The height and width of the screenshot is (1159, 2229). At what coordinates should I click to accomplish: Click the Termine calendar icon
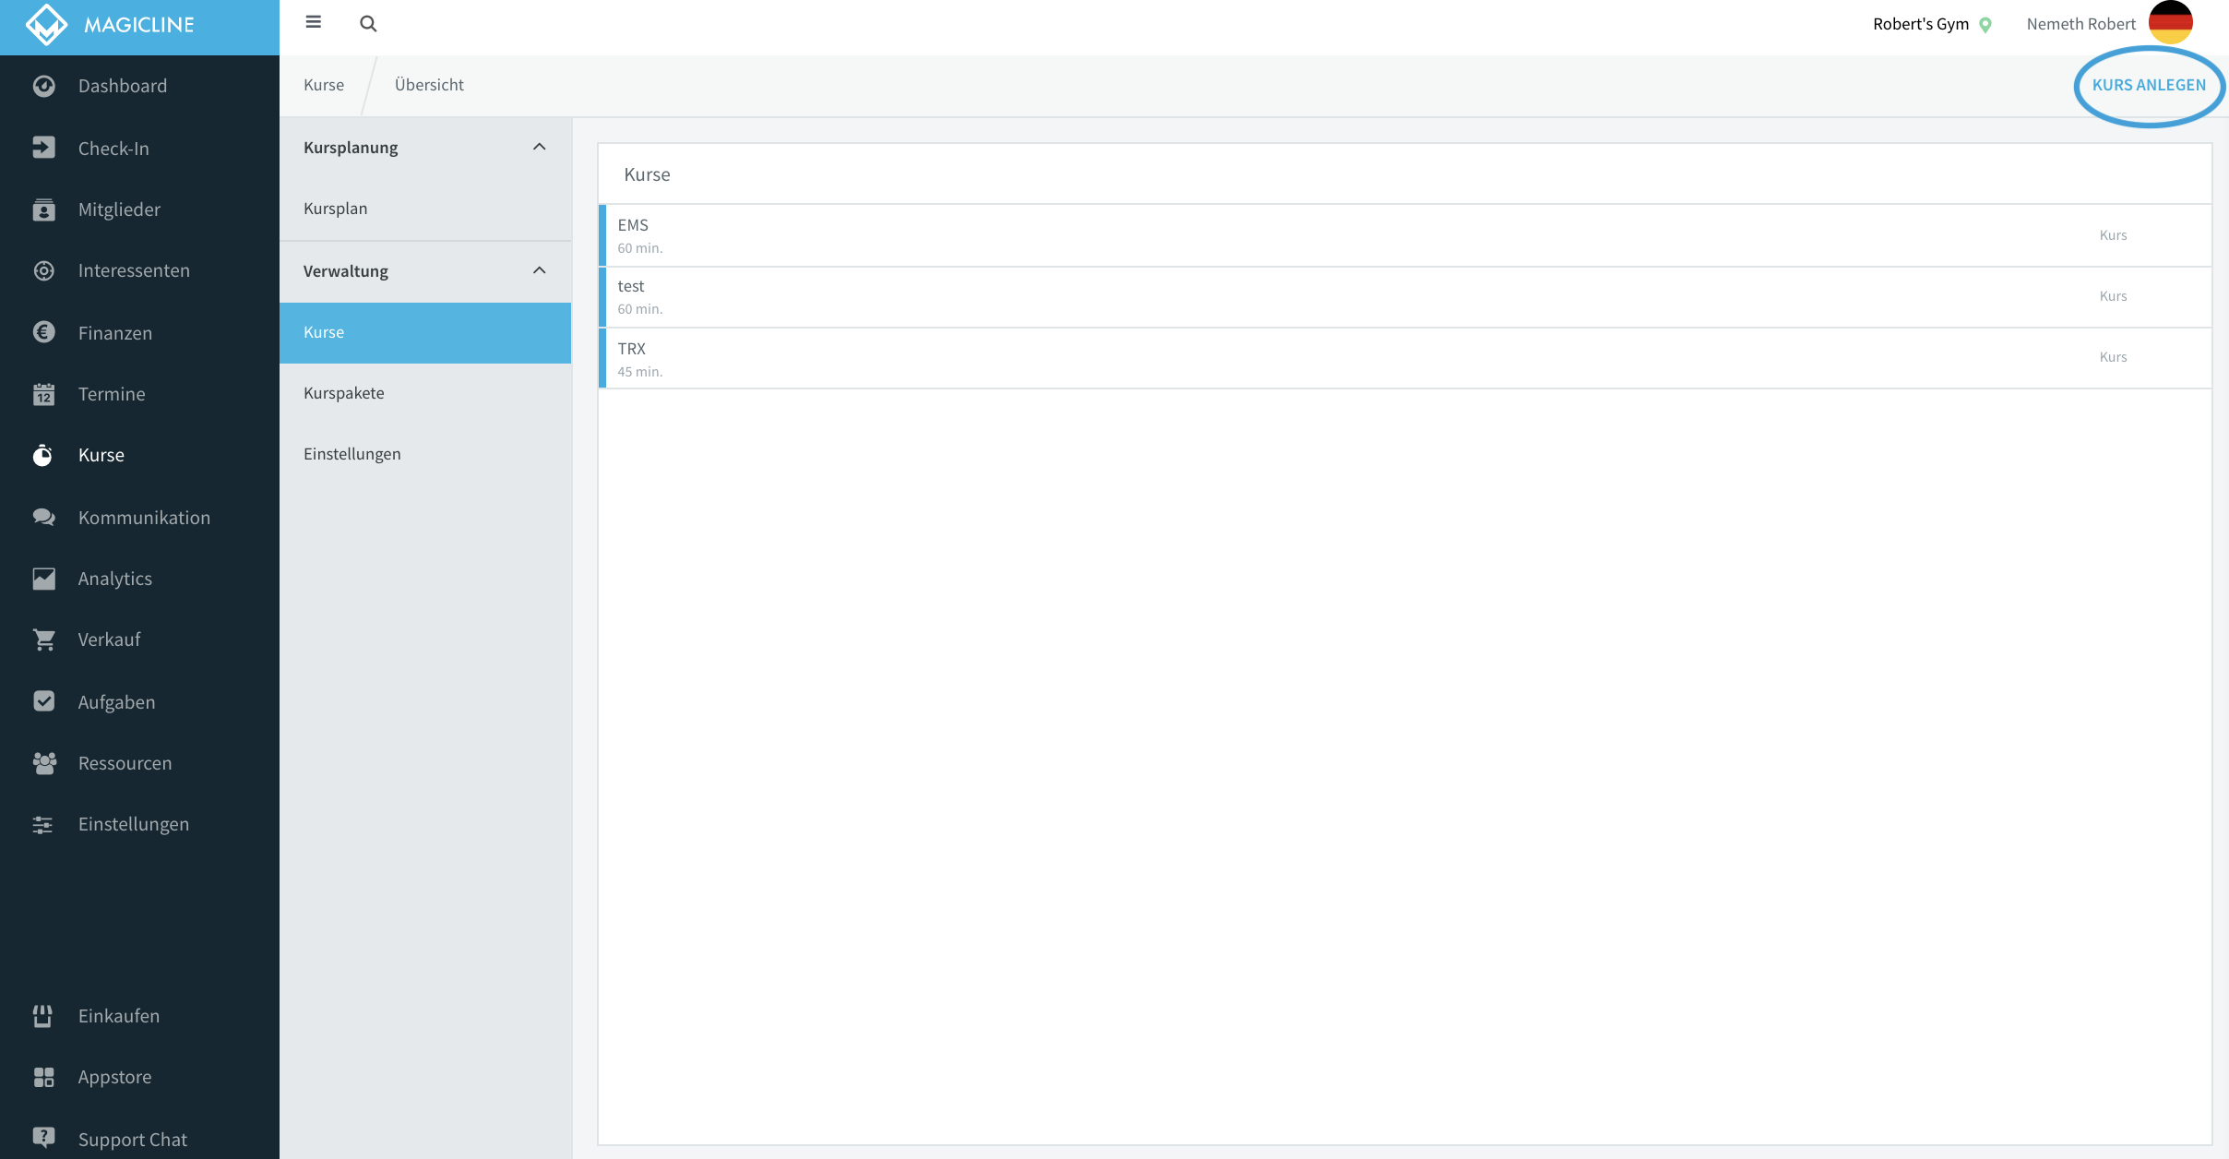point(43,394)
